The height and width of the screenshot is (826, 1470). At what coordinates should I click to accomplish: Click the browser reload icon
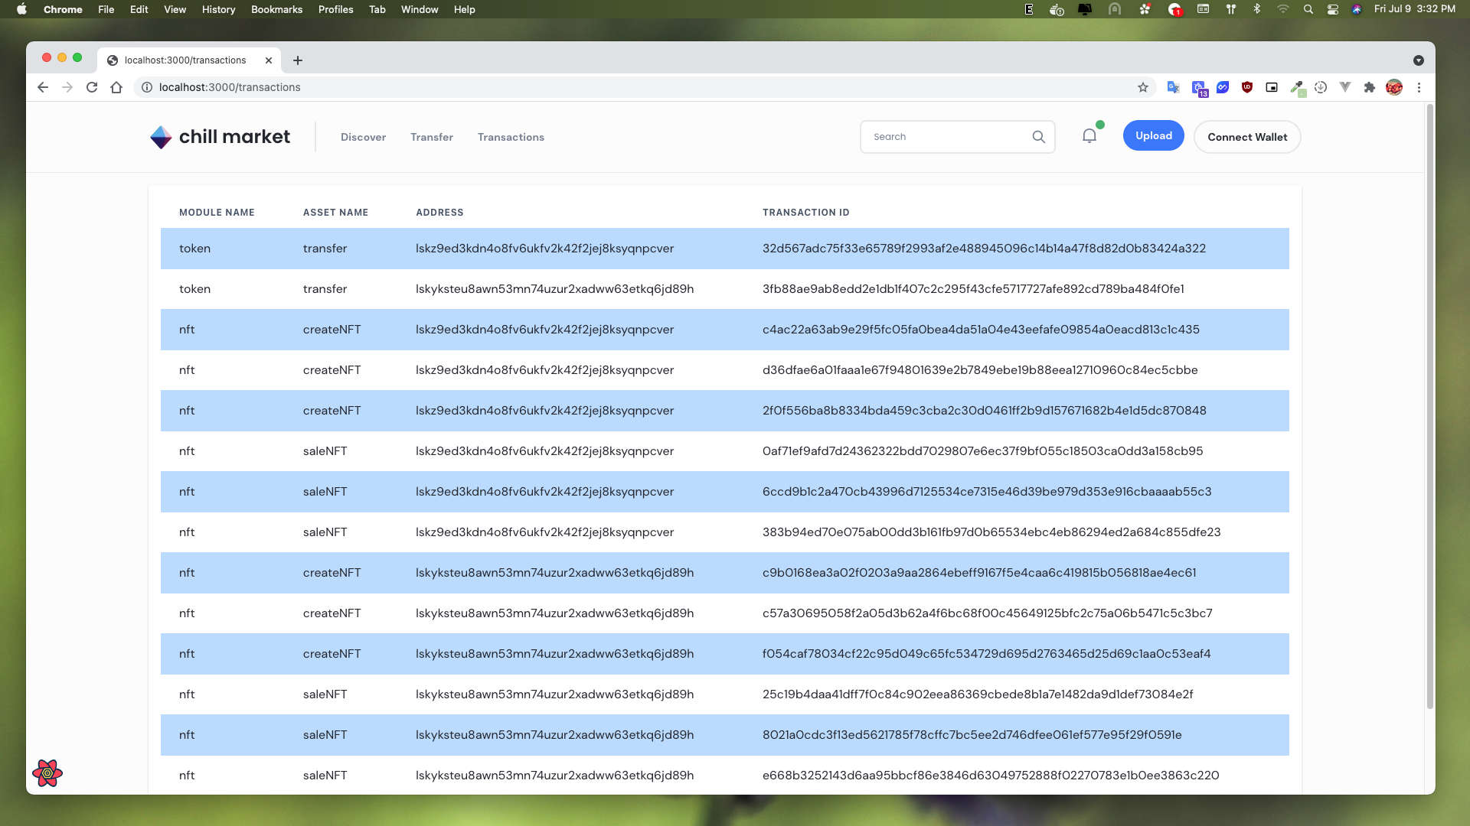tap(92, 87)
